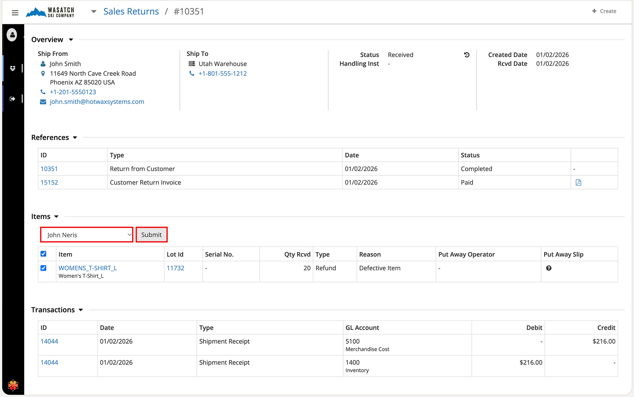The height and width of the screenshot is (397, 634).
Task: Click the status history clock icon
Action: pyautogui.click(x=467, y=55)
